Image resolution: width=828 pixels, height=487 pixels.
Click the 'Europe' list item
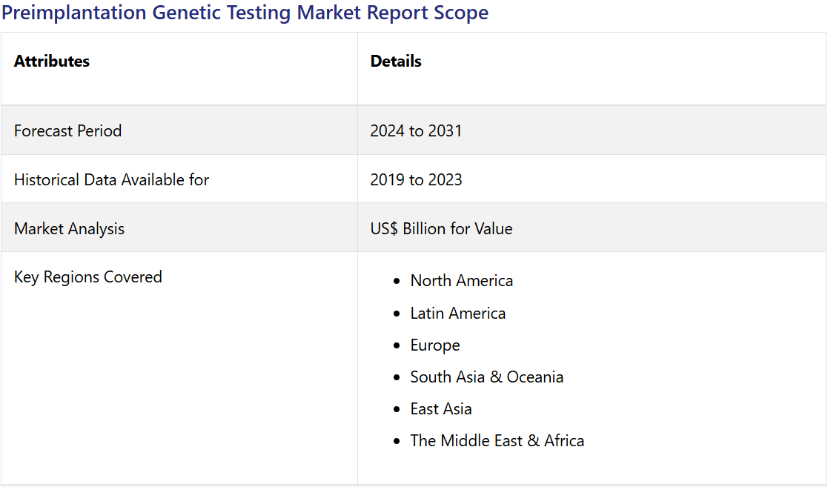coord(435,345)
